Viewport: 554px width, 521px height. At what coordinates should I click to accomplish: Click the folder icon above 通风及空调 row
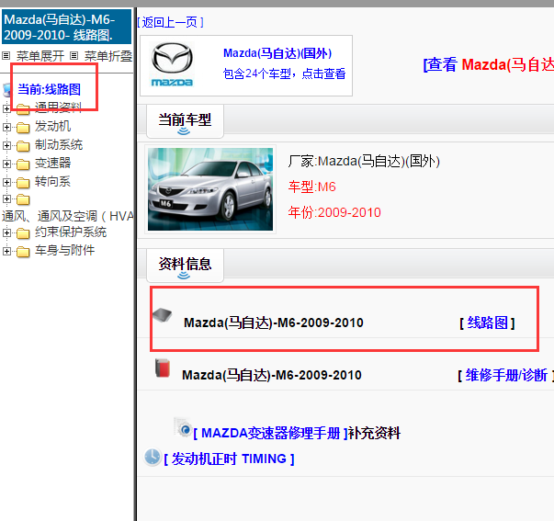click(x=23, y=199)
